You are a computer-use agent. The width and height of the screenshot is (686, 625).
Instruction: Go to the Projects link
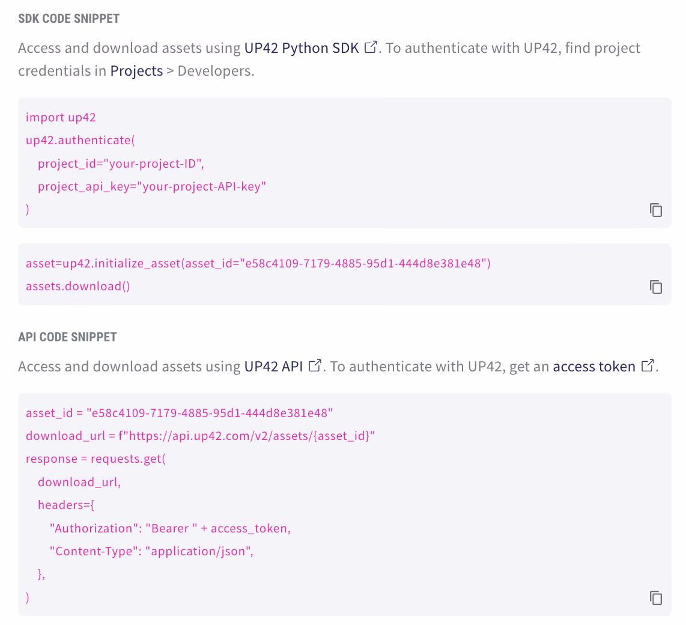(x=136, y=71)
